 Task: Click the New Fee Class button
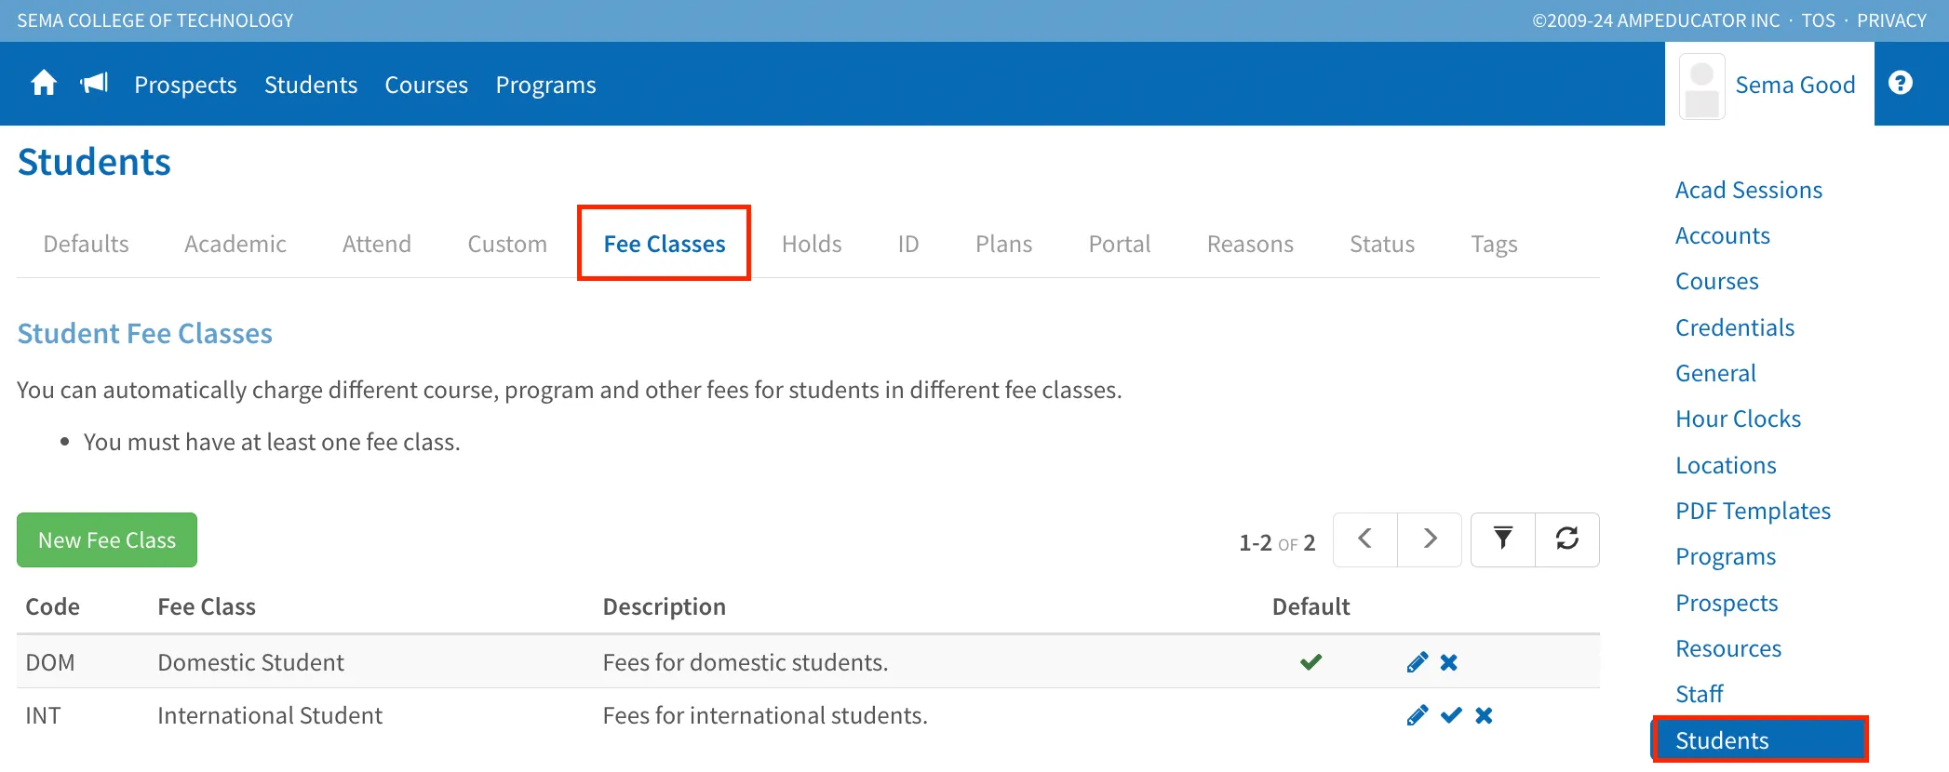coord(107,540)
